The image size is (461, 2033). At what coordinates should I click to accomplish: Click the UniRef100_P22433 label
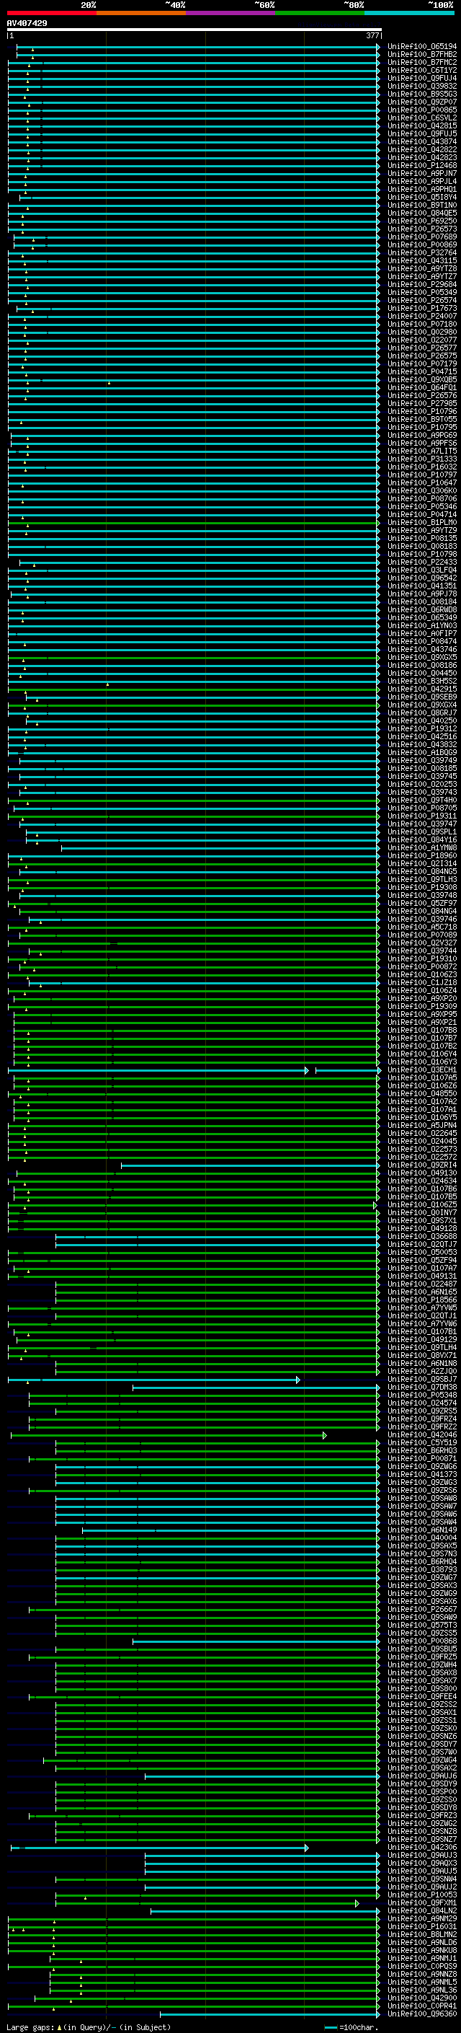[x=421, y=562]
